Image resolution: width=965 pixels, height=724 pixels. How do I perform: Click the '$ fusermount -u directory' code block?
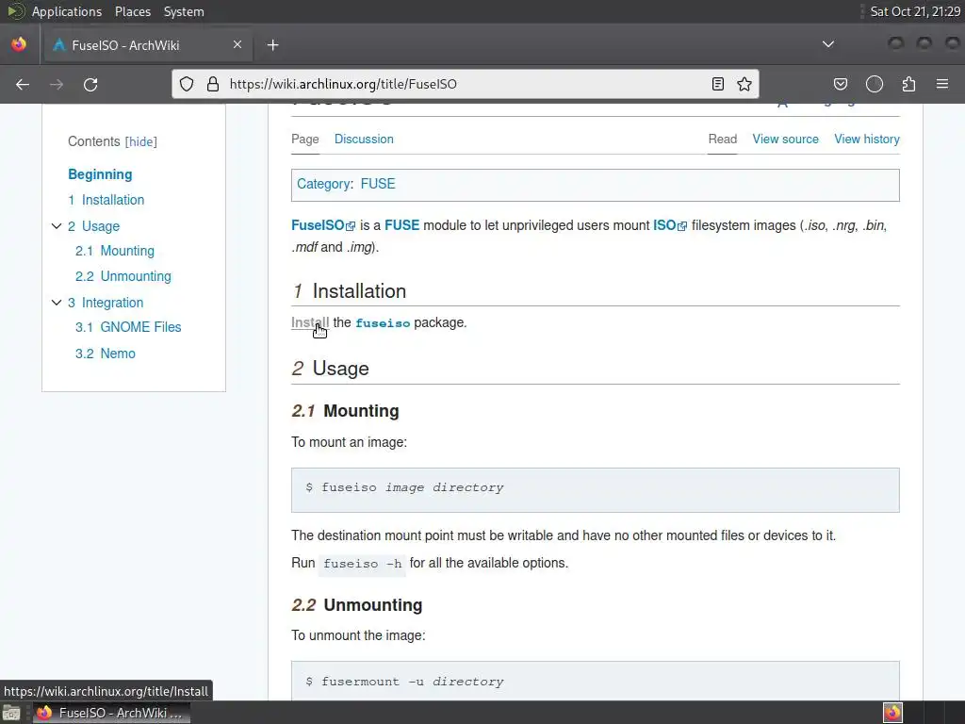pos(596,681)
